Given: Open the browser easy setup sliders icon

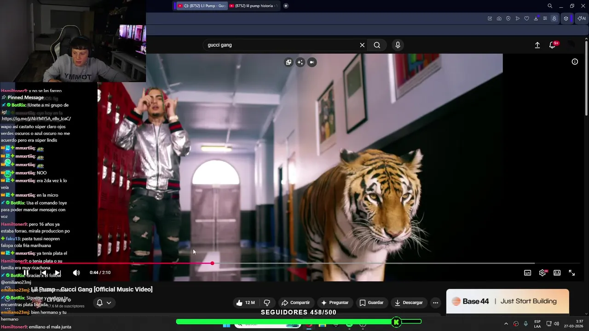Looking at the screenshot, I should (x=545, y=18).
